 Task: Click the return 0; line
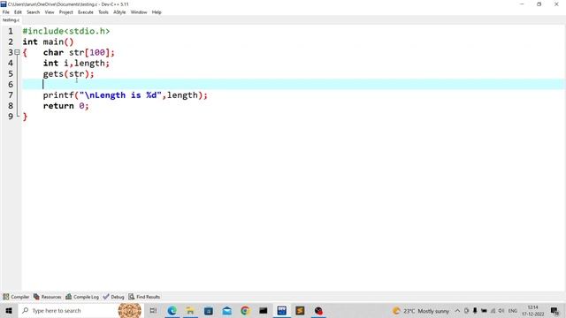[65, 106]
